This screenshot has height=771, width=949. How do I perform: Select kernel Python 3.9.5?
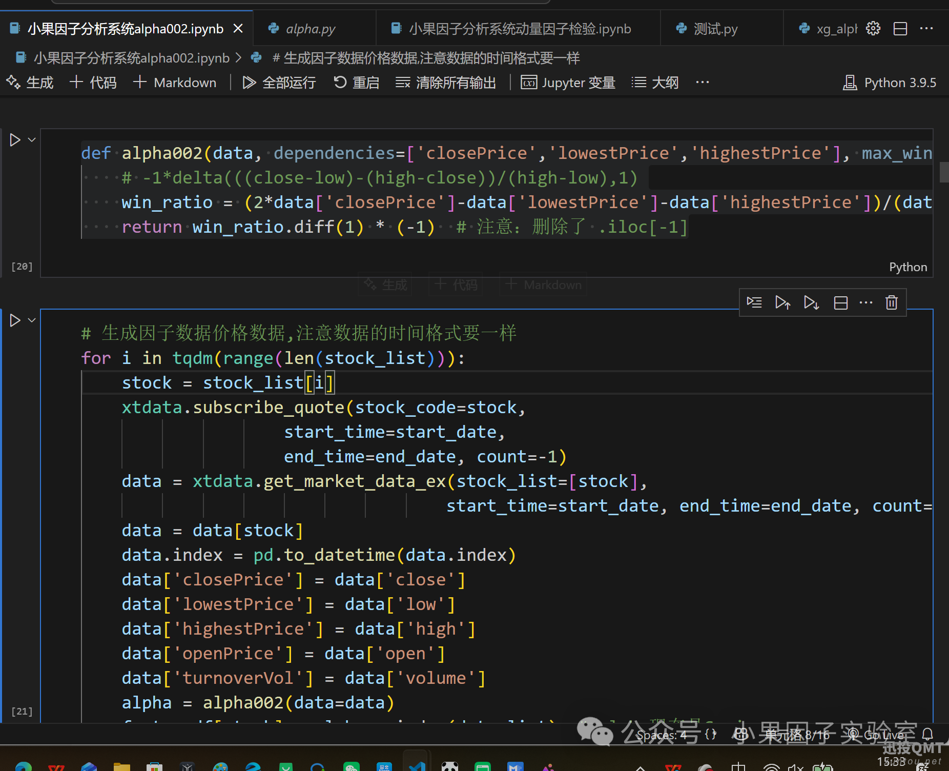pyautogui.click(x=890, y=83)
